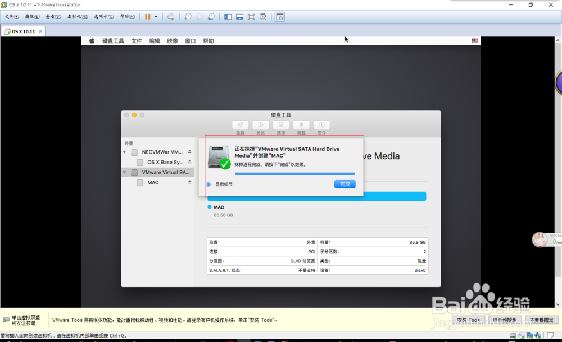562x342 pixels.
Task: Pause the virtual machine with the orange pause icon
Action: point(148,17)
